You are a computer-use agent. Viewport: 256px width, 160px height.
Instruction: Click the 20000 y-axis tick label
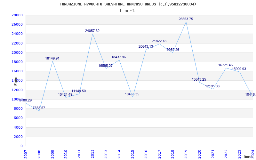(17, 52)
